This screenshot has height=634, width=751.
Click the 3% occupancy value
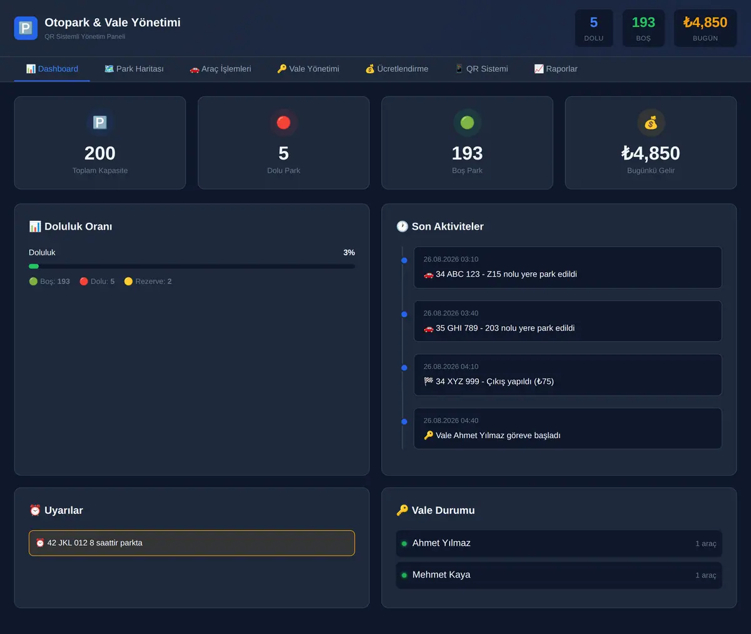[349, 253]
